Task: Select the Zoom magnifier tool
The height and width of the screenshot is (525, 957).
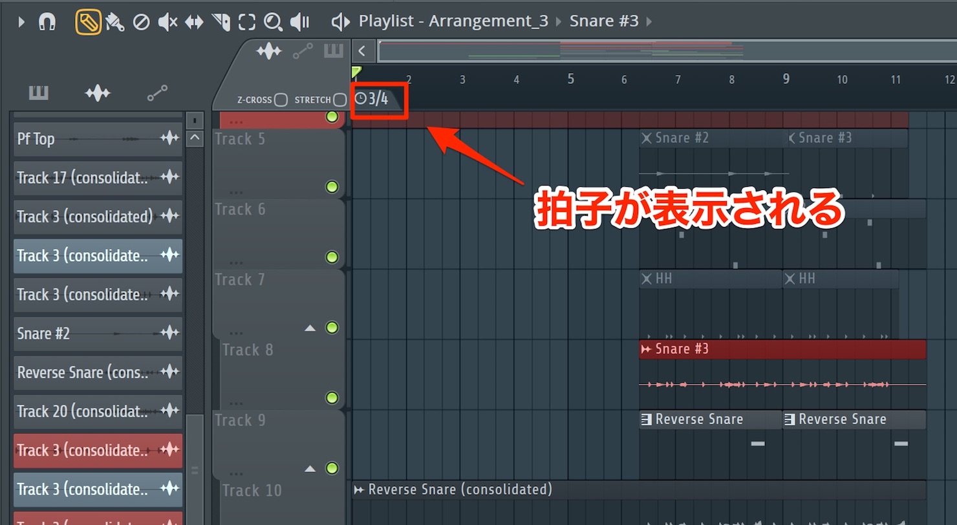Action: pyautogui.click(x=273, y=22)
